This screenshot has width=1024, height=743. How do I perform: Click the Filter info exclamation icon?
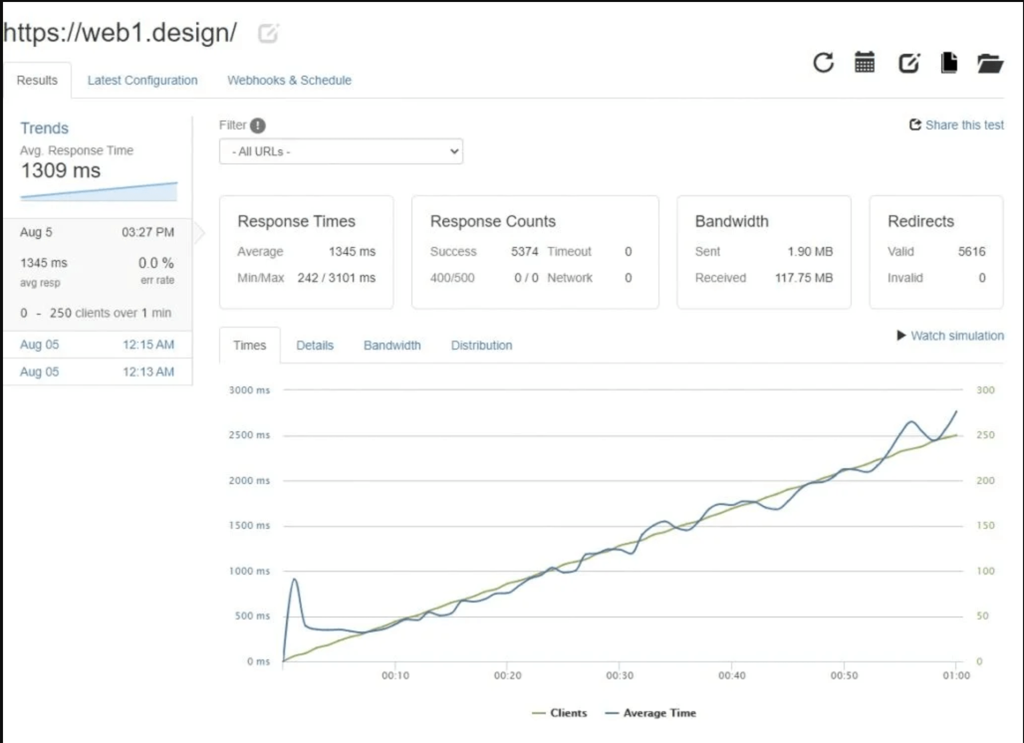[257, 125]
